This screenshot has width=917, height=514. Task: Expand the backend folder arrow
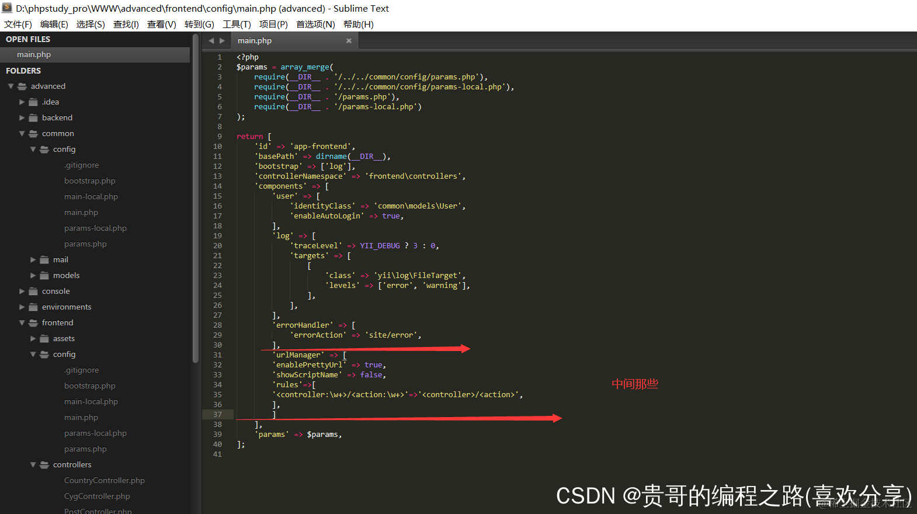click(x=22, y=118)
